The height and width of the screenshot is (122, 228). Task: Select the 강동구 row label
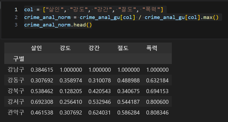click(16, 80)
